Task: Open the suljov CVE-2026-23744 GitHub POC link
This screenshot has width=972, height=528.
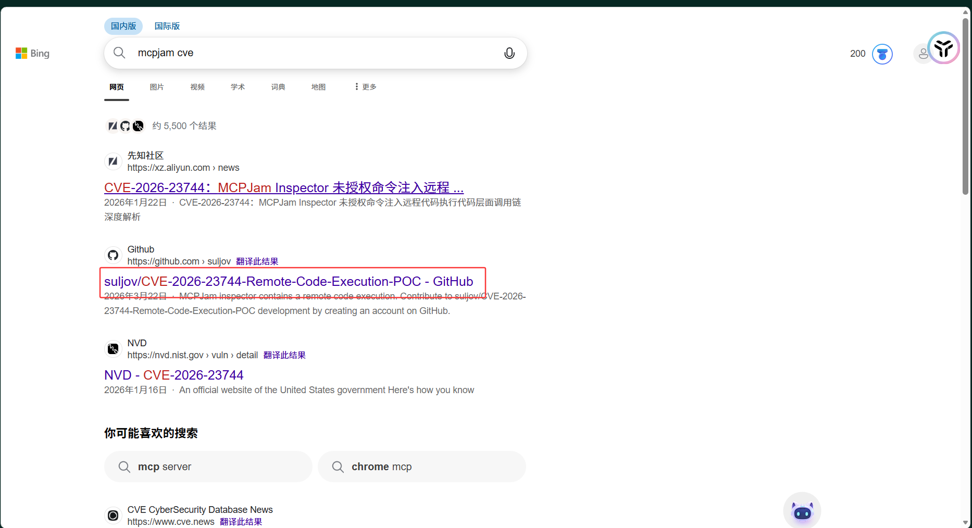Action: (289, 282)
